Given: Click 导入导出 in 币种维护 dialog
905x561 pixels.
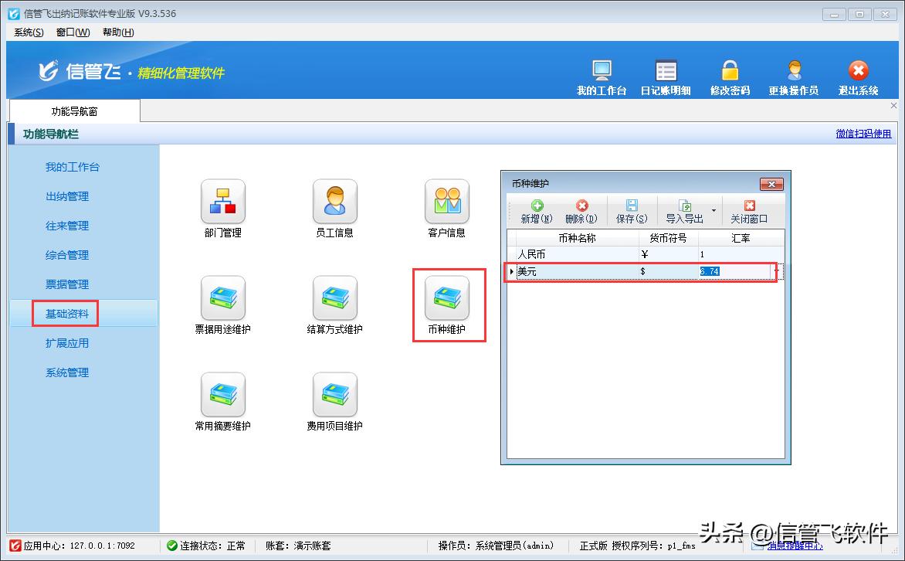Looking at the screenshot, I should click(684, 212).
